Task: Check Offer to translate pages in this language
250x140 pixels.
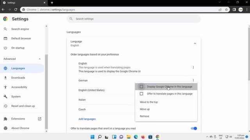Action: (141, 94)
